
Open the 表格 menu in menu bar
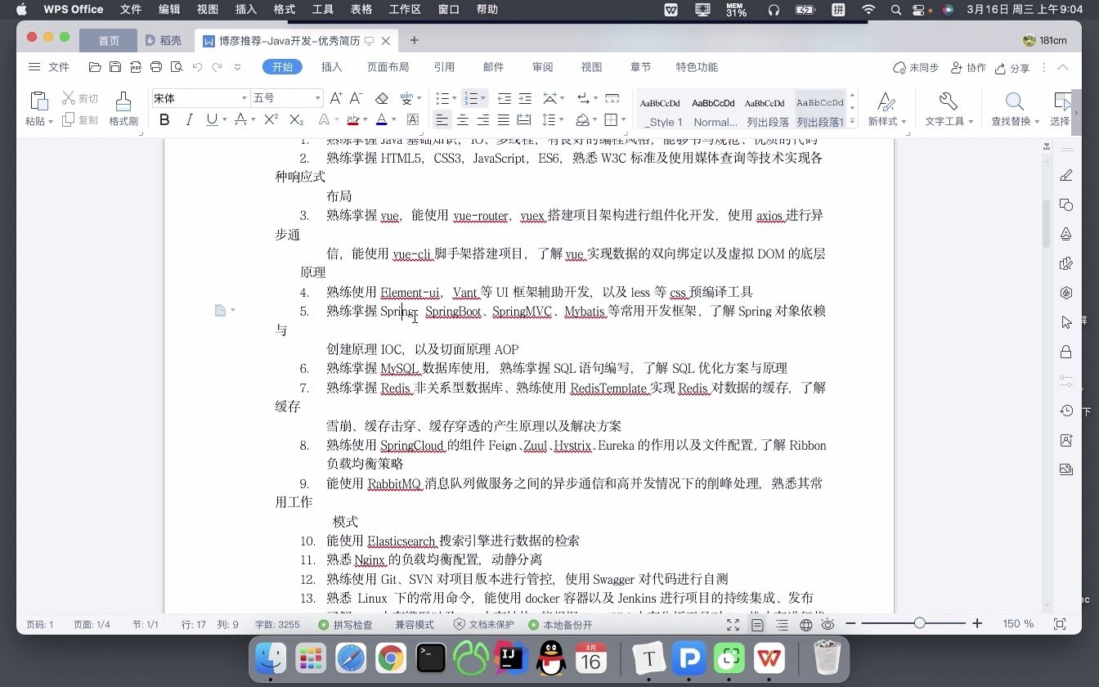(x=361, y=10)
